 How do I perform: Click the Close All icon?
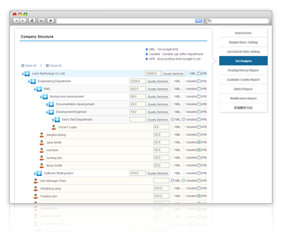[47, 66]
